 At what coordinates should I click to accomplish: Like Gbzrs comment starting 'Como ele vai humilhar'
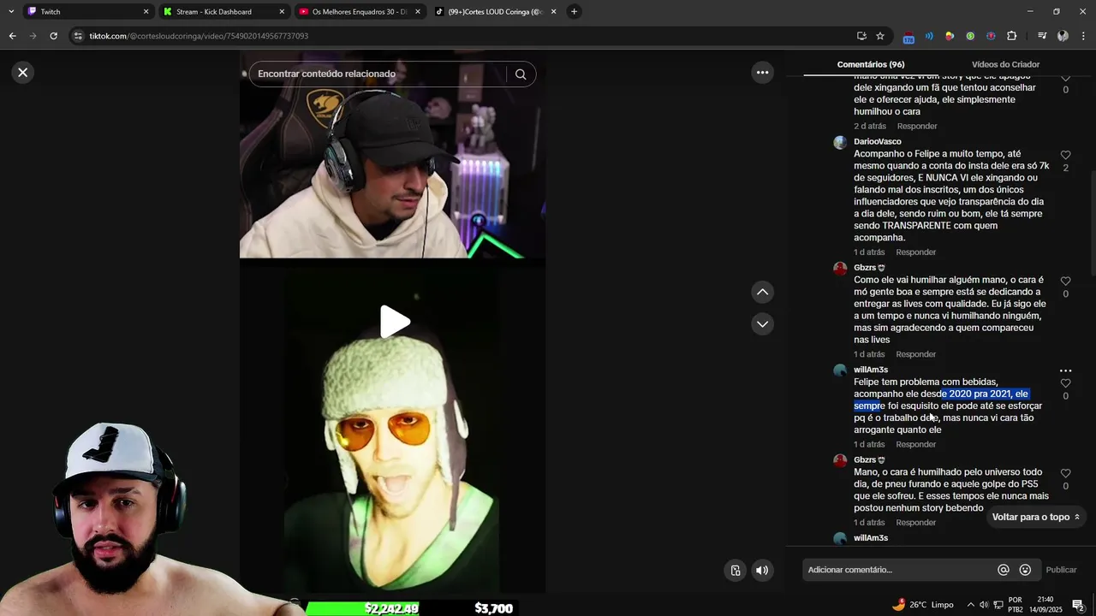click(x=1065, y=281)
